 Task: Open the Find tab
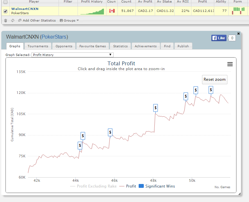(x=167, y=46)
